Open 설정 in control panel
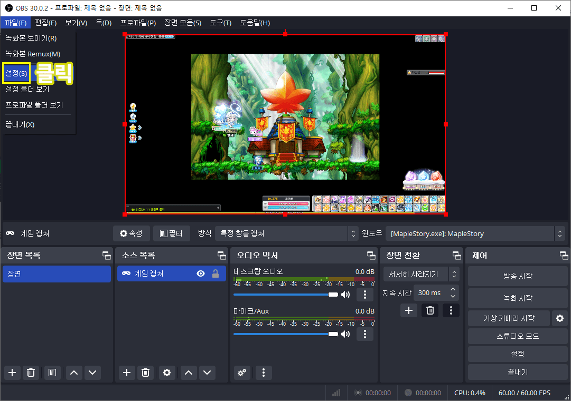 point(518,354)
